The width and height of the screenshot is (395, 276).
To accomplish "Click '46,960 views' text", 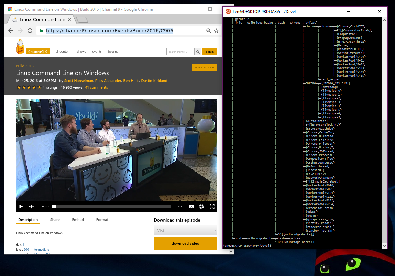I will pyautogui.click(x=71, y=87).
